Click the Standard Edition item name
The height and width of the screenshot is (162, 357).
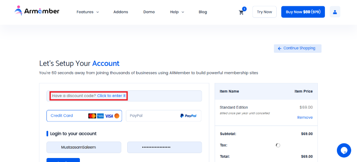pyautogui.click(x=234, y=107)
